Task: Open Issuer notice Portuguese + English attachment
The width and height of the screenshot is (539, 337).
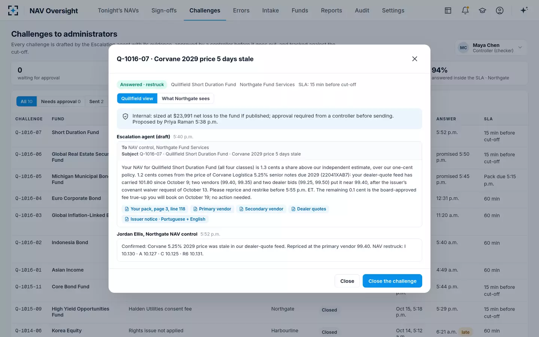Action: point(165,219)
